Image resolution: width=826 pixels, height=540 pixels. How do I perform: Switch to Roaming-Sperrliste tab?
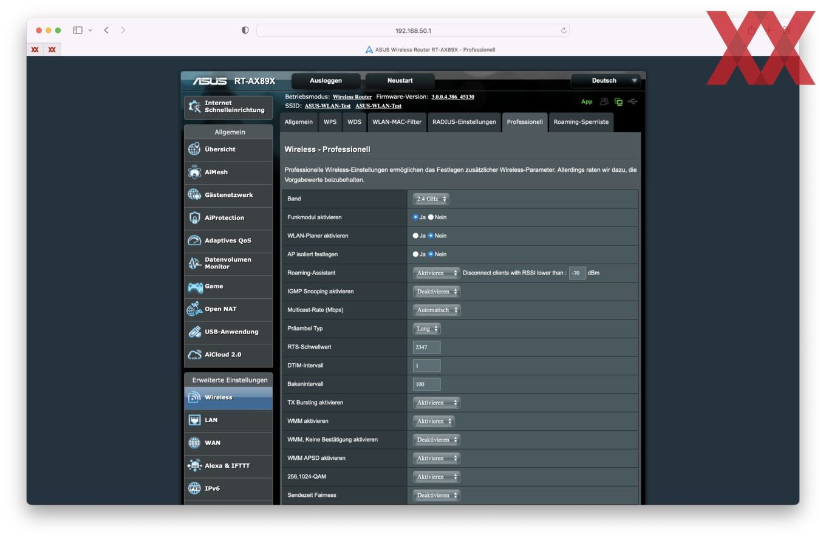581,122
